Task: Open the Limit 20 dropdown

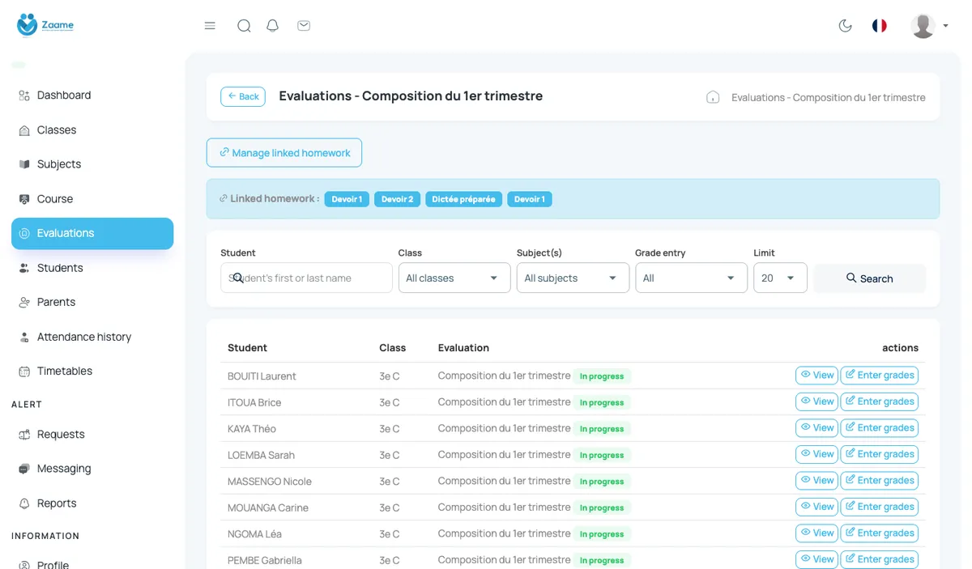Action: click(x=780, y=278)
